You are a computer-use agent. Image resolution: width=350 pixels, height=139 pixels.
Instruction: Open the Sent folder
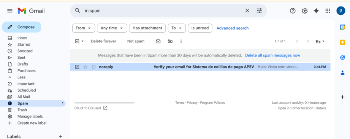coord(21,57)
